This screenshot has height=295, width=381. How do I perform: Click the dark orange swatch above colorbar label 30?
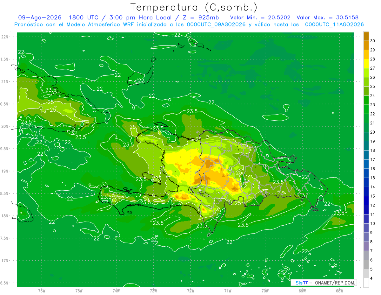tap(366, 36)
